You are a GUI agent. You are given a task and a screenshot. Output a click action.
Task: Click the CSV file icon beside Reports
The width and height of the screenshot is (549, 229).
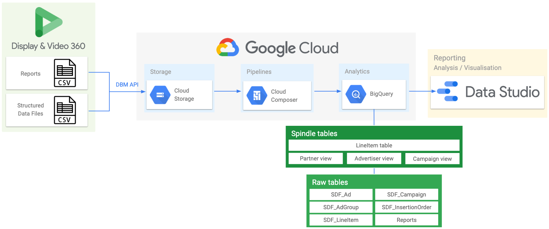click(65, 73)
